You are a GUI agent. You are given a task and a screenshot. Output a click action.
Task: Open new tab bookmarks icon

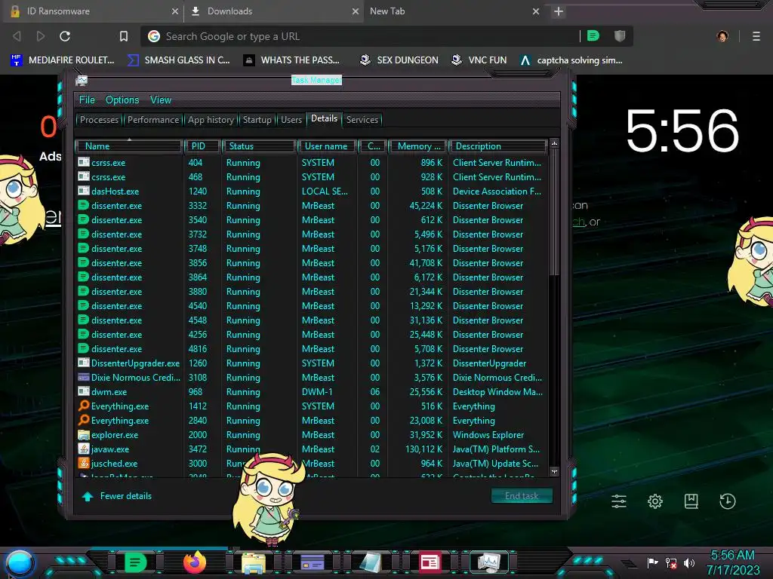tap(691, 501)
